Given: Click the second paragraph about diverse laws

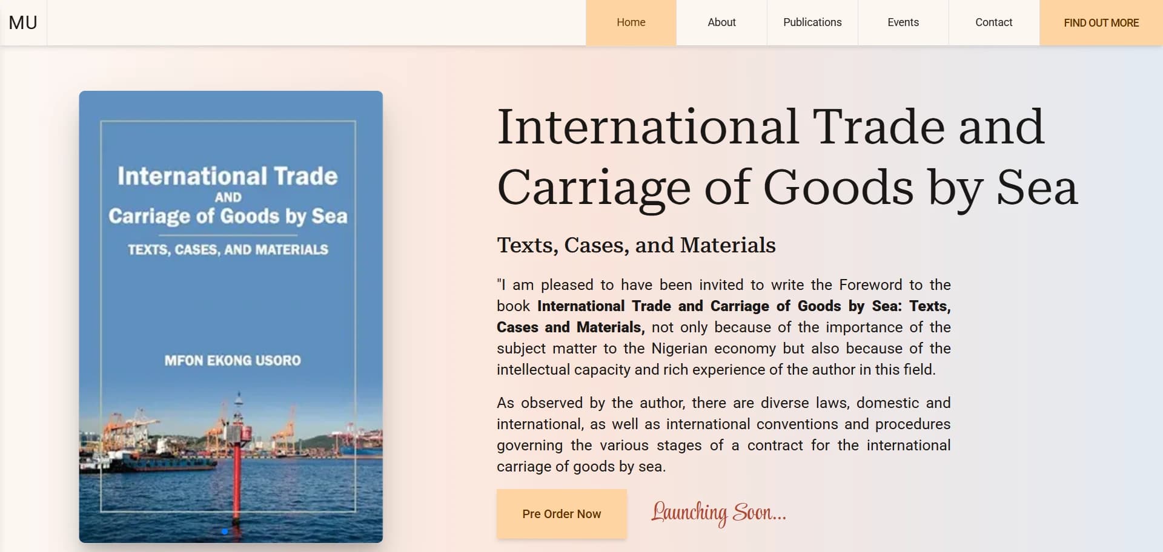Looking at the screenshot, I should pos(724,435).
